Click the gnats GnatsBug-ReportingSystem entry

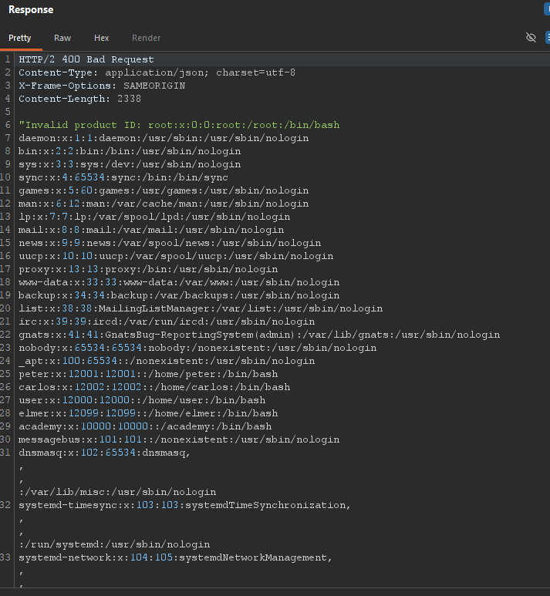[x=259, y=335]
